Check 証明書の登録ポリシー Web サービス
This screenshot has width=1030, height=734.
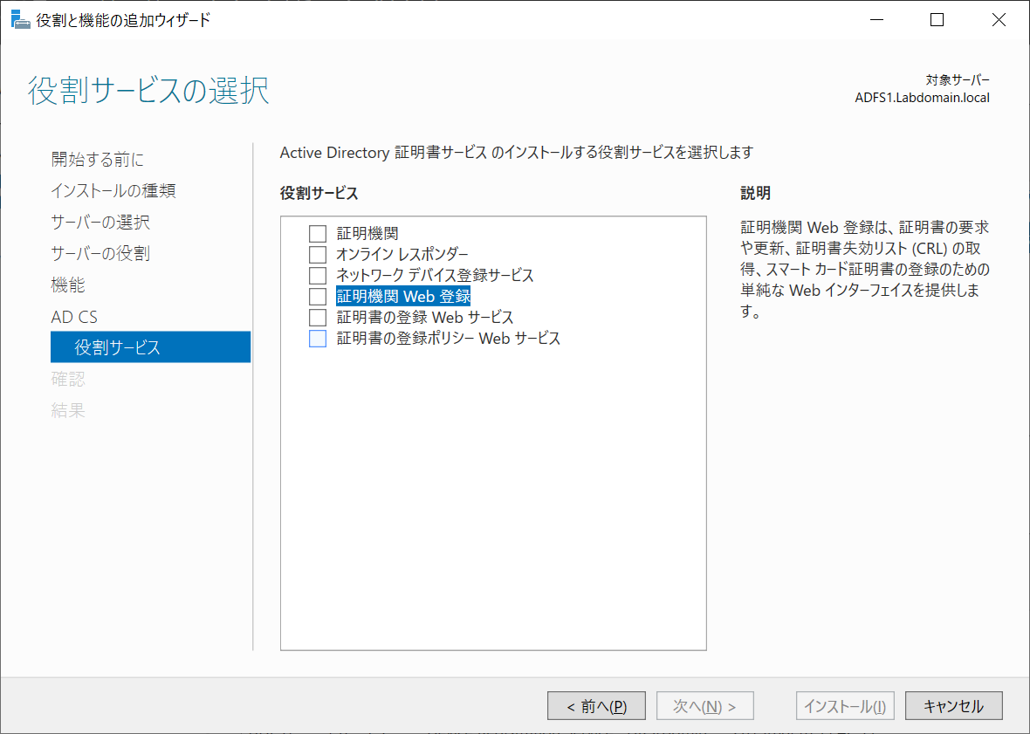coord(318,338)
